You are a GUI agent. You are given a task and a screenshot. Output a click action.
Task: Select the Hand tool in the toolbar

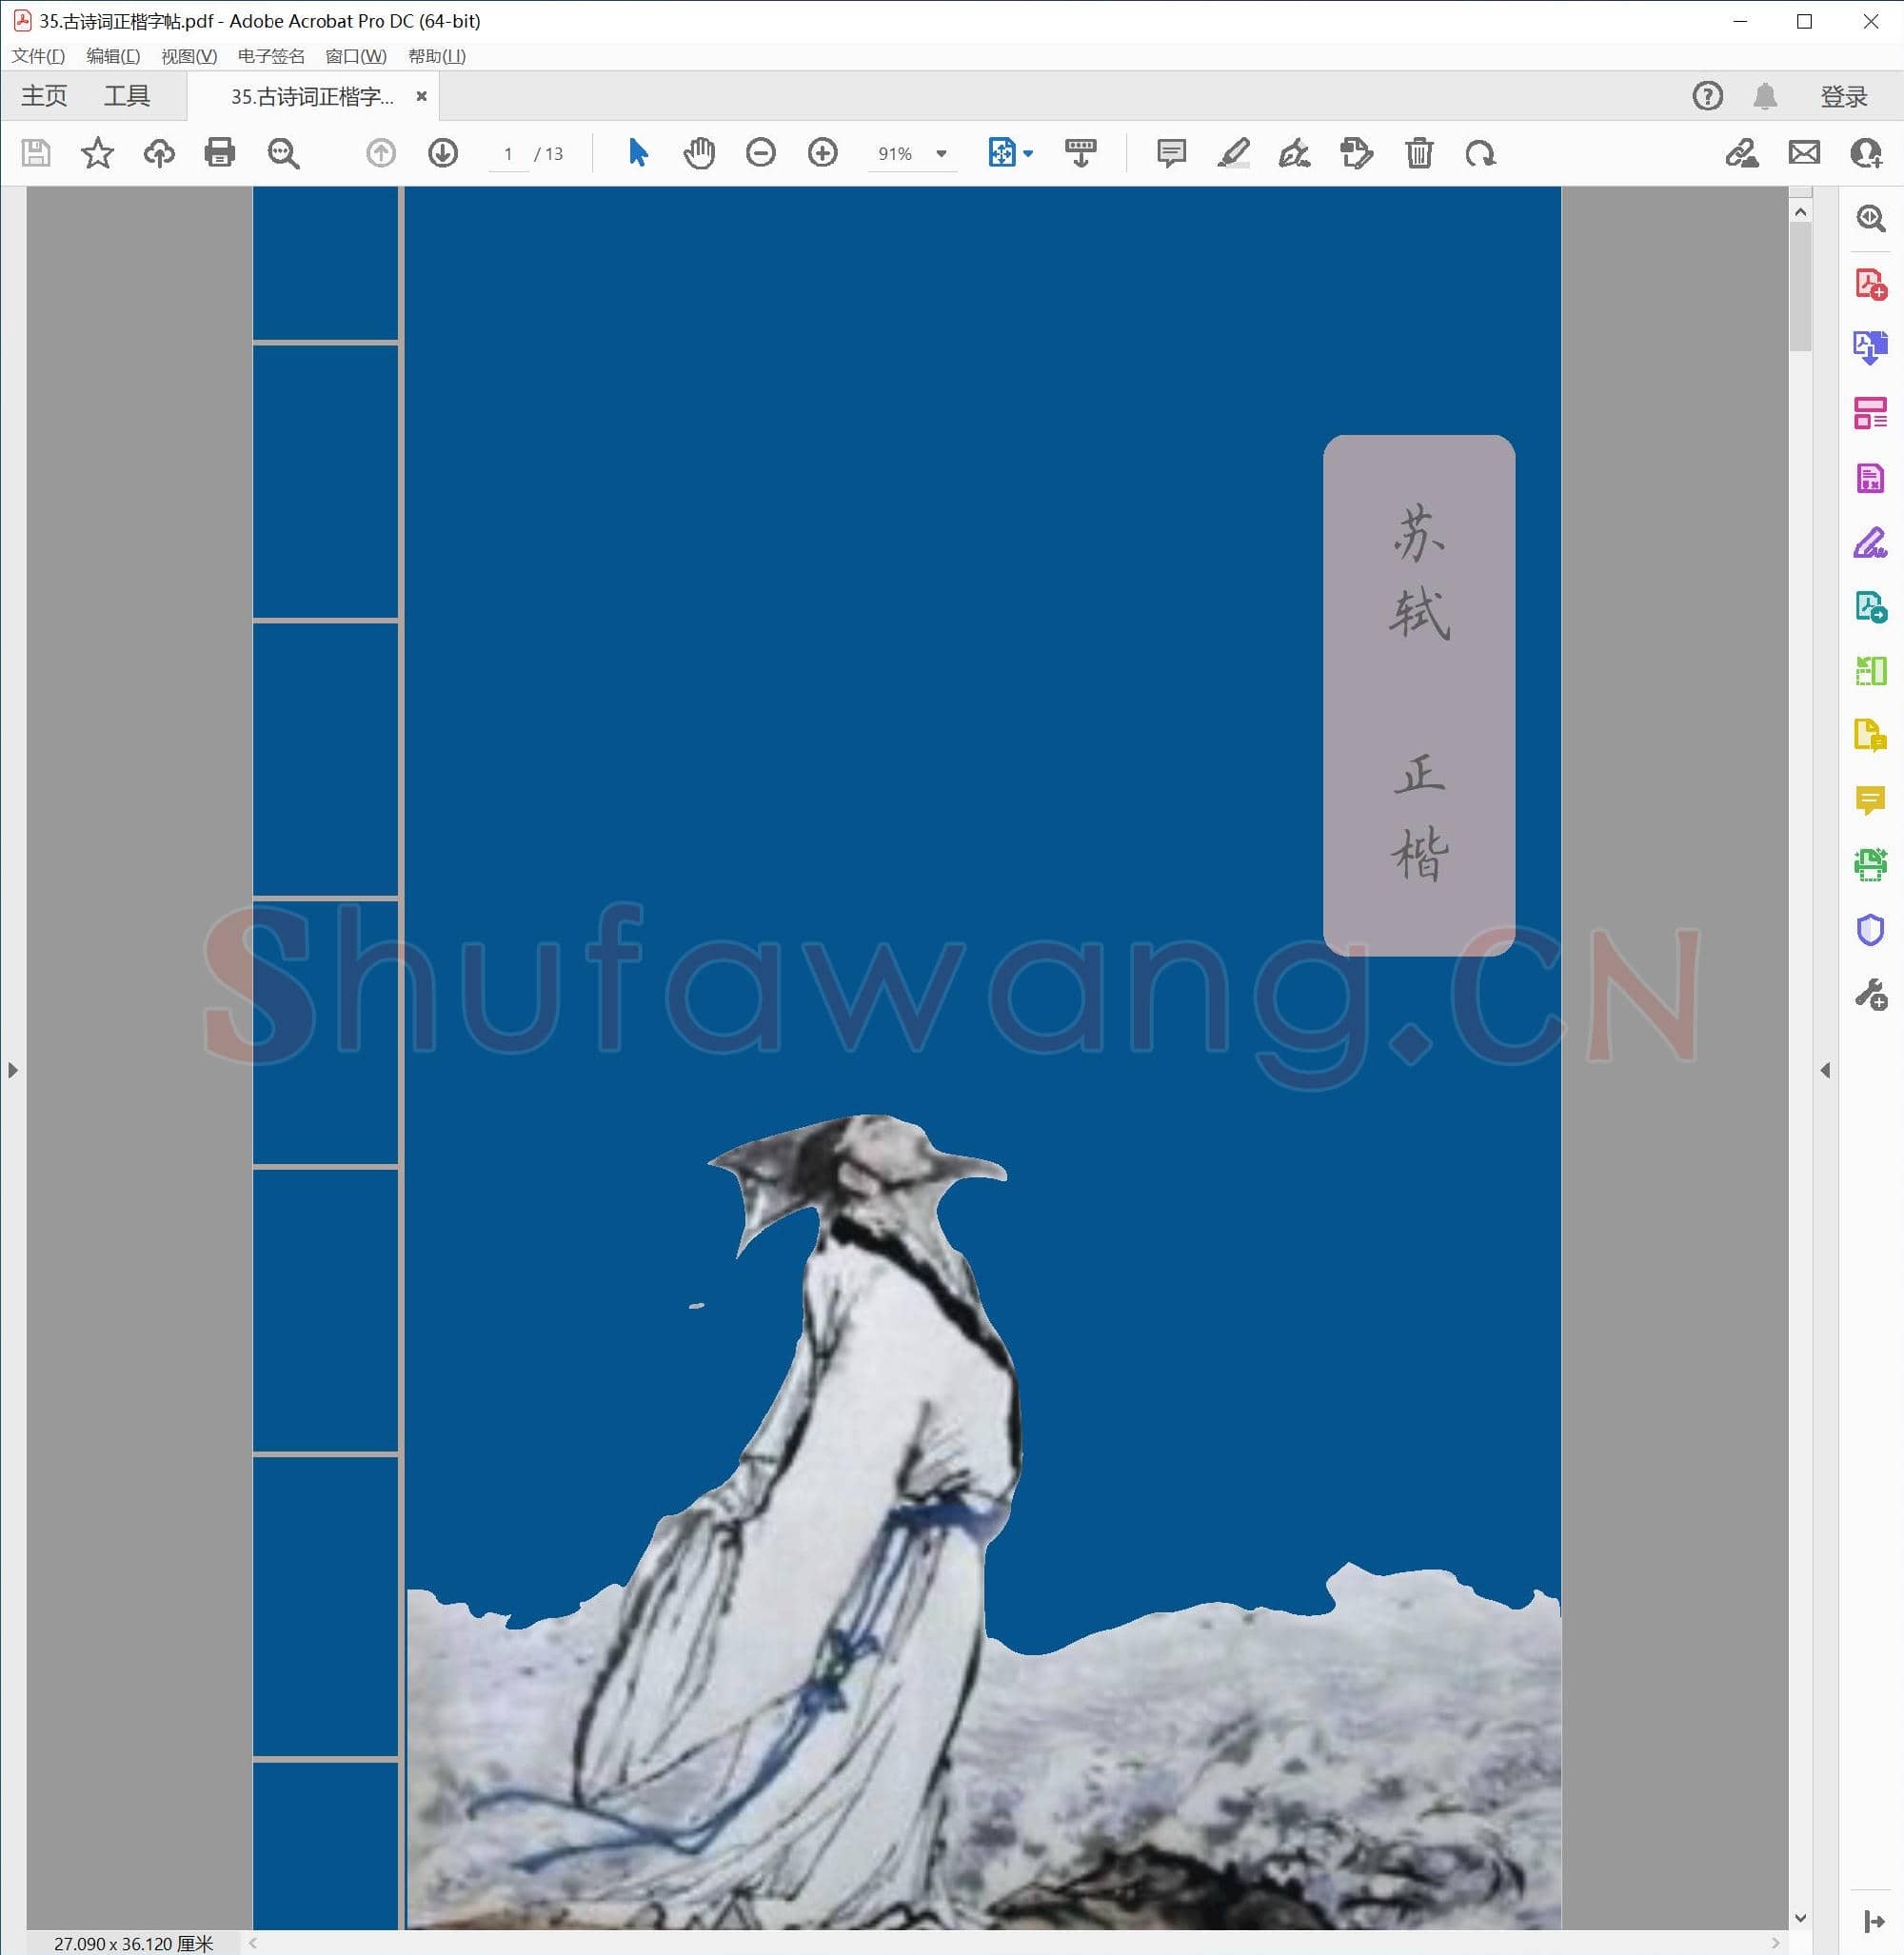[699, 153]
